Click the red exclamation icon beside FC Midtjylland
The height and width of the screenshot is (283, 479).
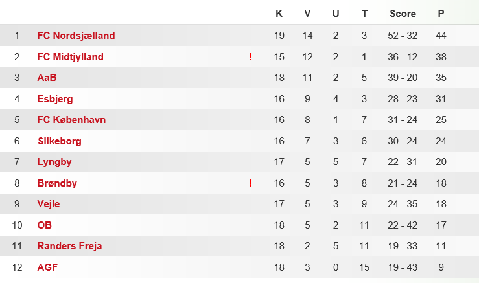pyautogui.click(x=250, y=57)
